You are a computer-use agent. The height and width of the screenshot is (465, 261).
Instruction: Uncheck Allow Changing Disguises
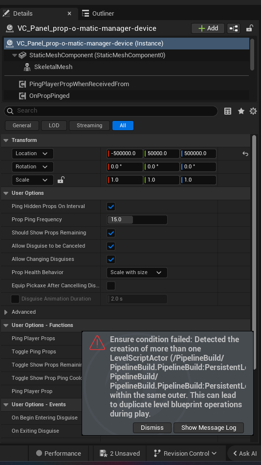(x=111, y=259)
